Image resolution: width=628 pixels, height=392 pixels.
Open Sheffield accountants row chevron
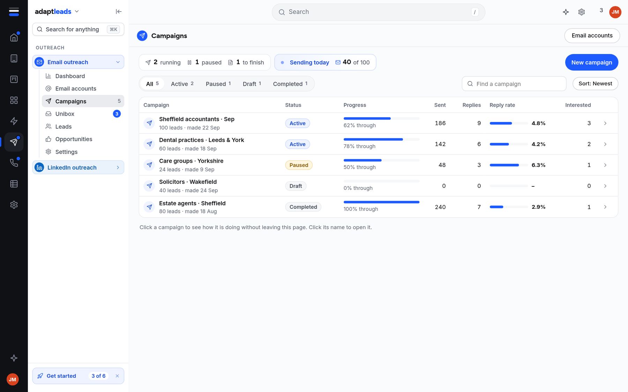(605, 123)
